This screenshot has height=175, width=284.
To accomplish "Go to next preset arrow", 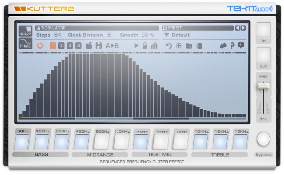I will [x=243, y=28].
